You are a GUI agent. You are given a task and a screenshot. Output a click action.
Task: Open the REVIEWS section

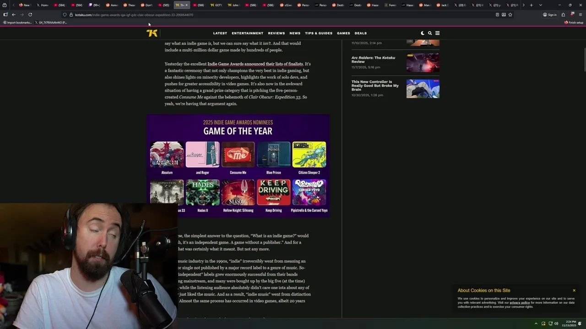276,33
